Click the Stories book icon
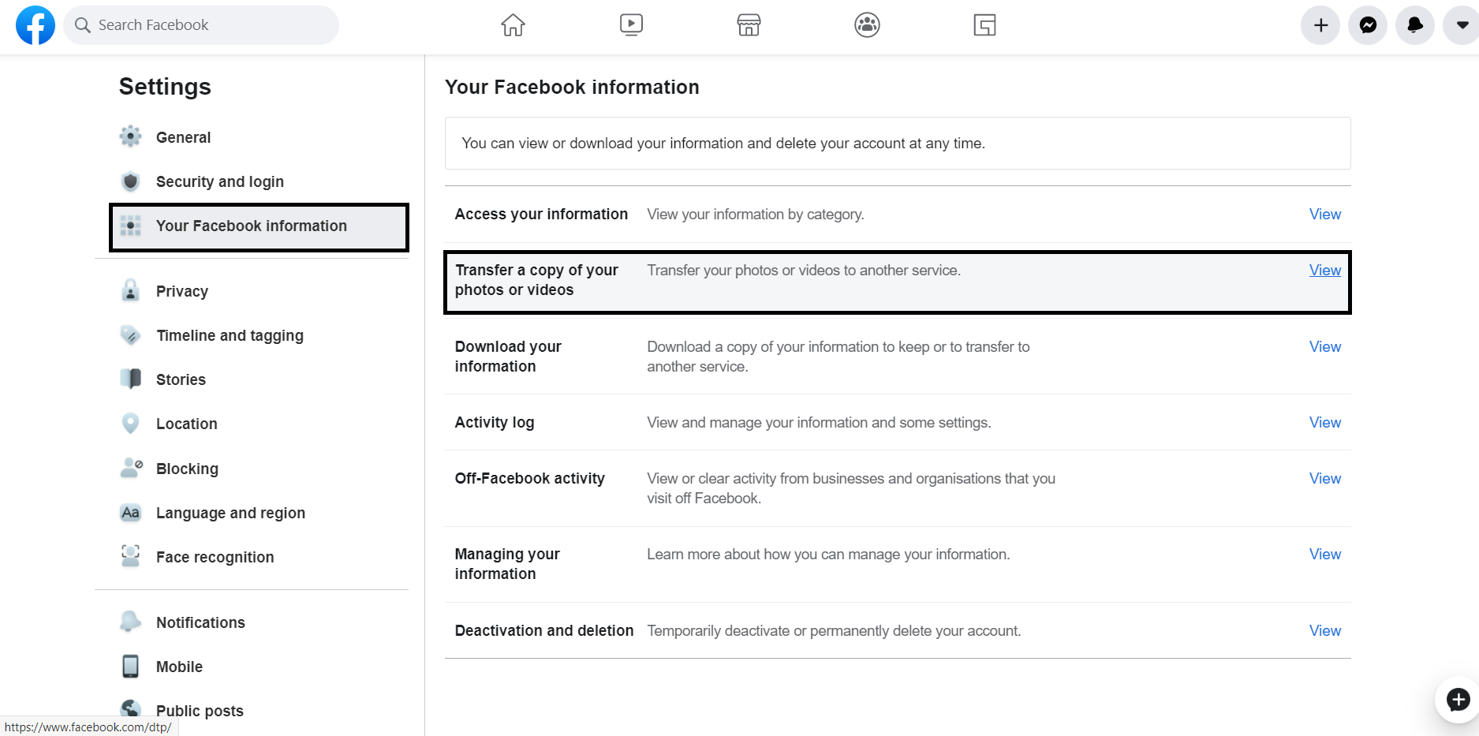1479x736 pixels. pos(131,379)
